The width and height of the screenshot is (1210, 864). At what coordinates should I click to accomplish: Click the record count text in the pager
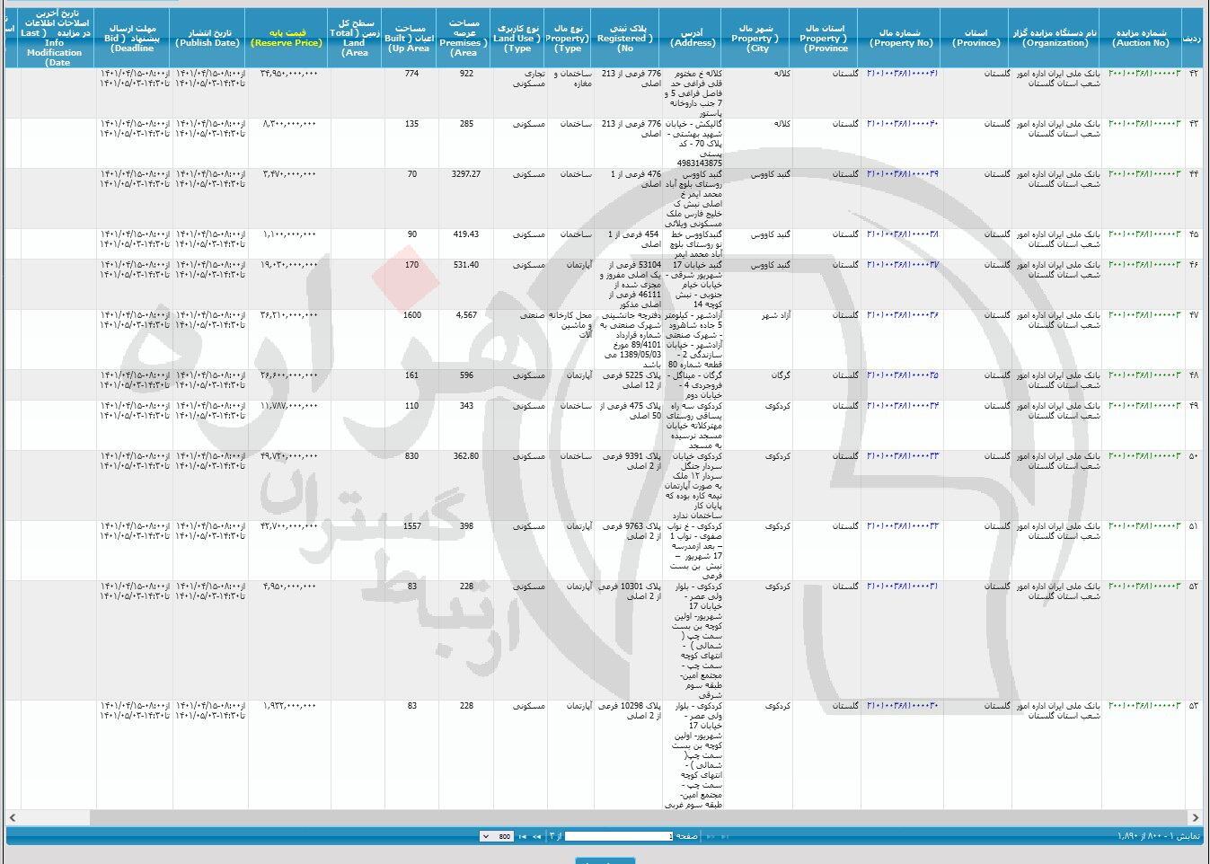(1159, 836)
